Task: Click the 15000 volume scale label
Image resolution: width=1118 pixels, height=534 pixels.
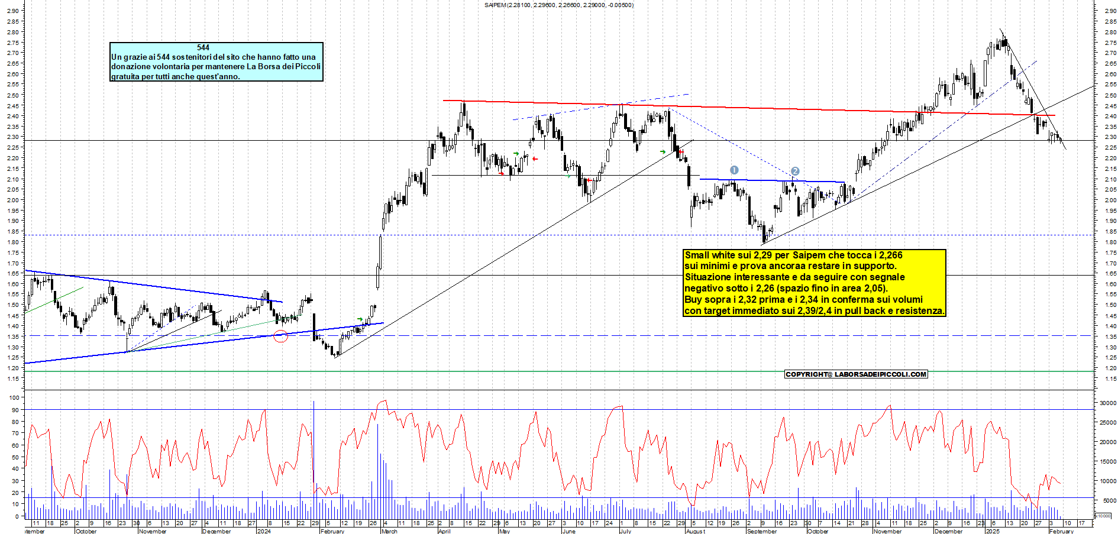Action: [1107, 461]
